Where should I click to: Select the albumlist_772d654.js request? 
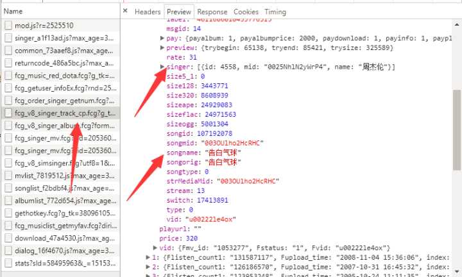(60, 201)
